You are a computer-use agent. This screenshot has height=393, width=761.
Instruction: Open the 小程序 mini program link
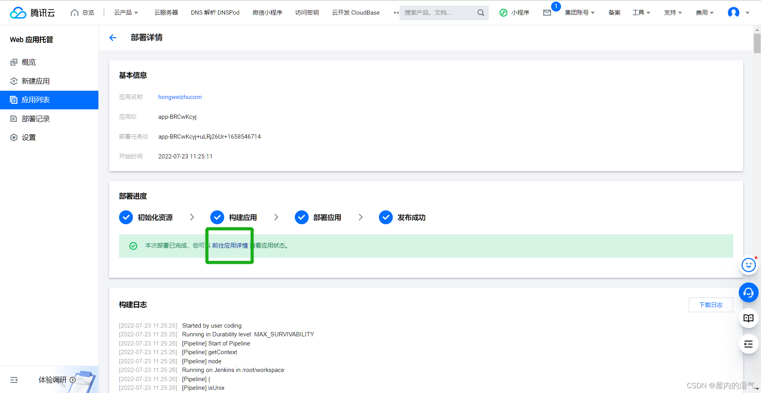[515, 13]
